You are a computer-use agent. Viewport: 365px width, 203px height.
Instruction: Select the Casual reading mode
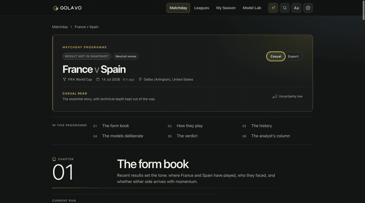(x=276, y=56)
